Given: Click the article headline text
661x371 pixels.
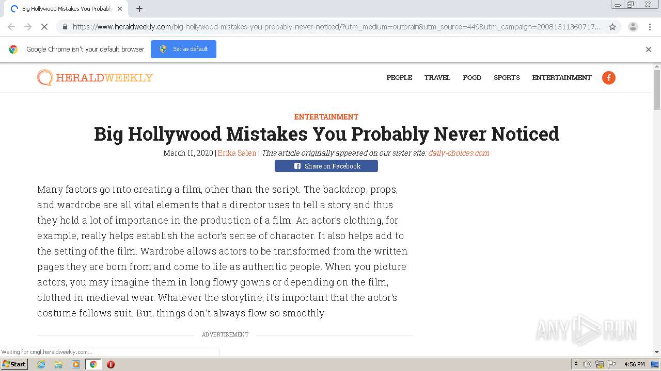Looking at the screenshot, I should 326,134.
